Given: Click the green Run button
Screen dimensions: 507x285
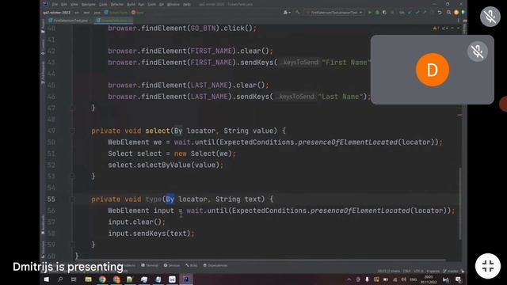Looking at the screenshot, I should tap(370, 13).
